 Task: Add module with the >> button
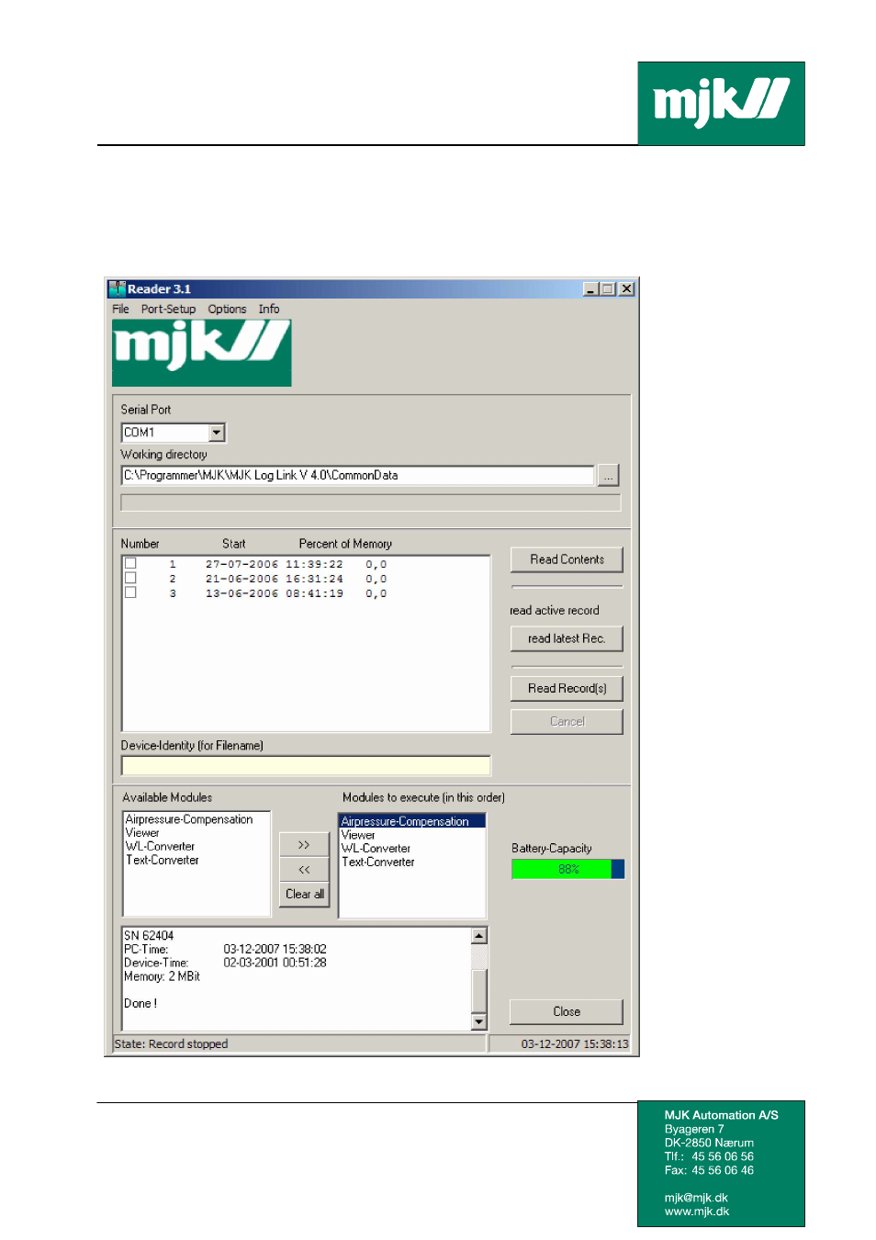[x=304, y=844]
